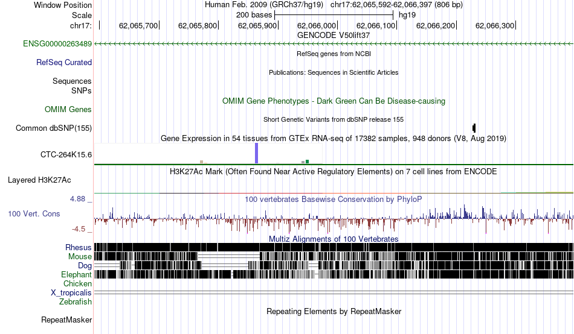The height and width of the screenshot is (334, 574).
Task: Click the CTC-264K15.6 GTEx expression label
Action: click(66, 154)
